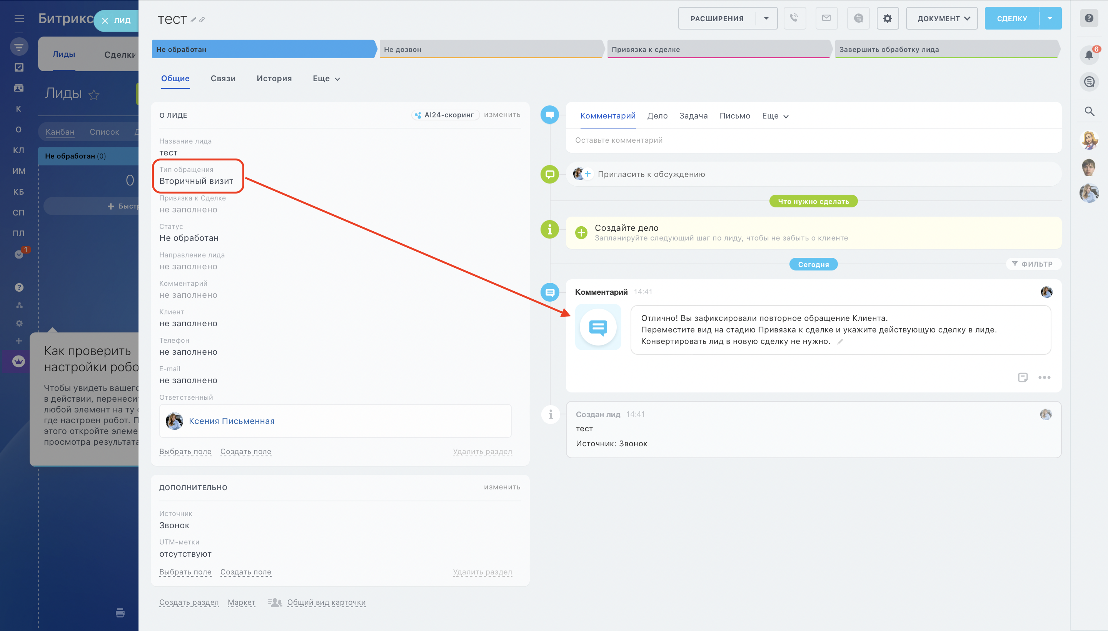Click Создать поле link in О лиде
Image resolution: width=1108 pixels, height=631 pixels.
point(245,451)
